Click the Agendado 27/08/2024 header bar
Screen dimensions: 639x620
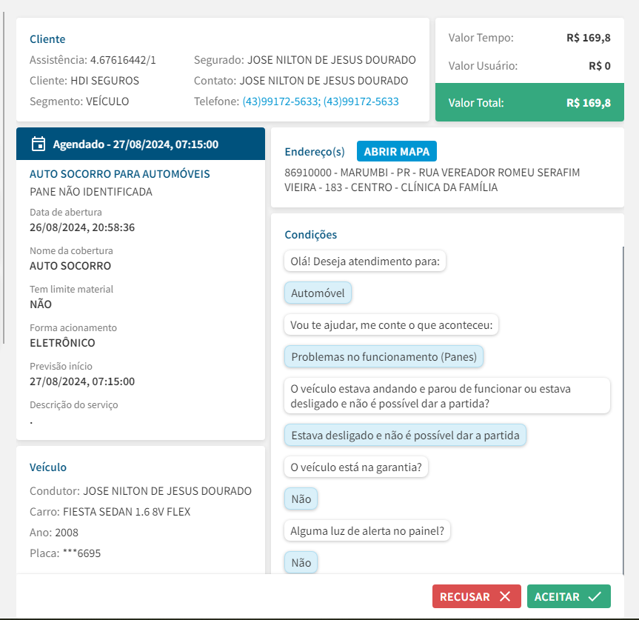point(141,144)
